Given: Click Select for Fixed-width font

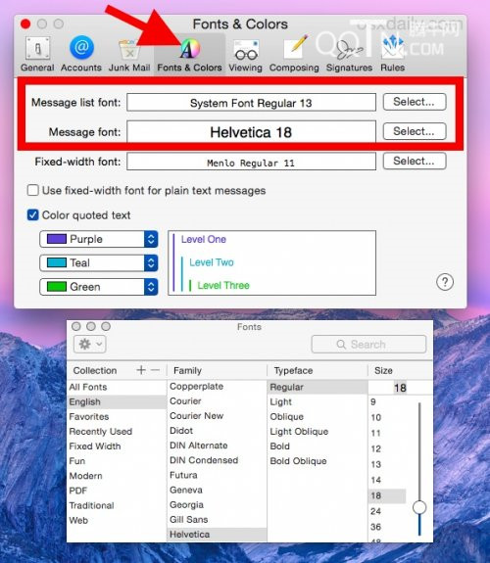Looking at the screenshot, I should (x=415, y=161).
